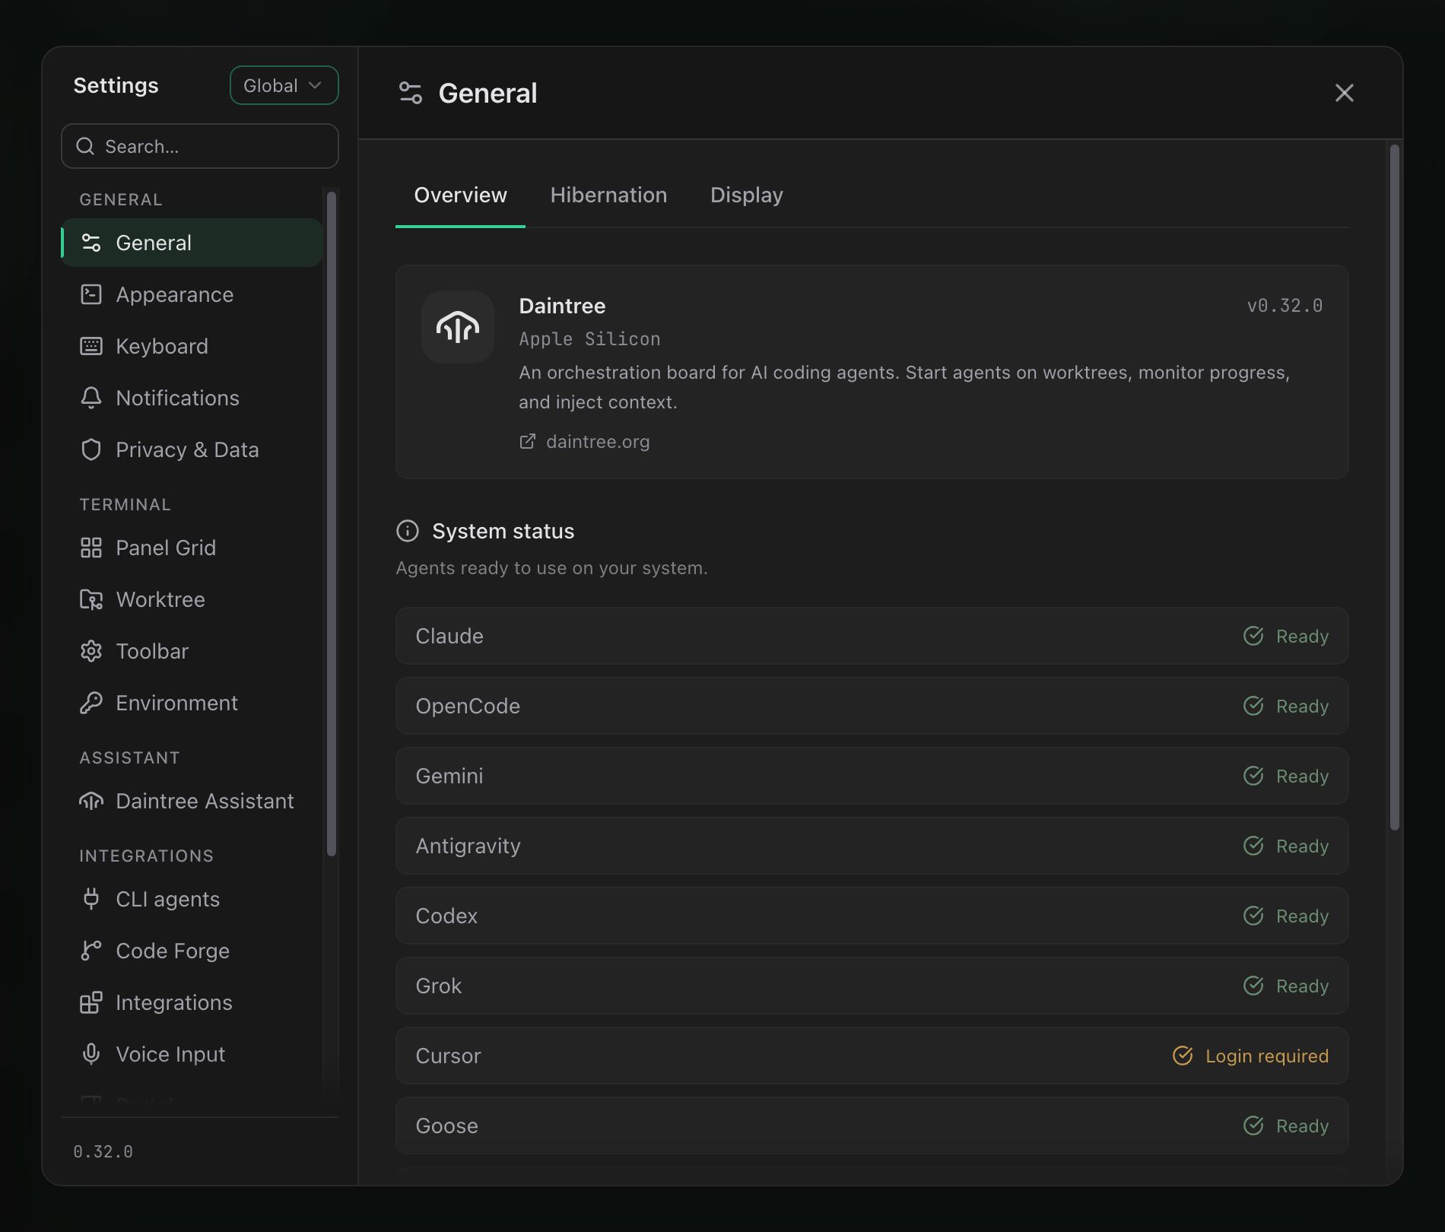Click the Login required label for Cursor
The image size is (1445, 1232).
click(x=1267, y=1056)
